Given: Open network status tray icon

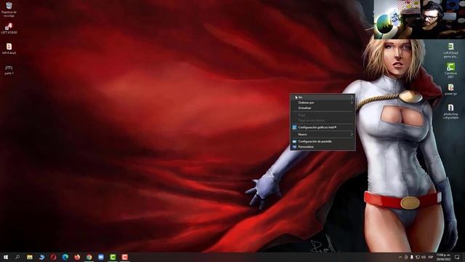Looking at the screenshot, I should (418, 257).
